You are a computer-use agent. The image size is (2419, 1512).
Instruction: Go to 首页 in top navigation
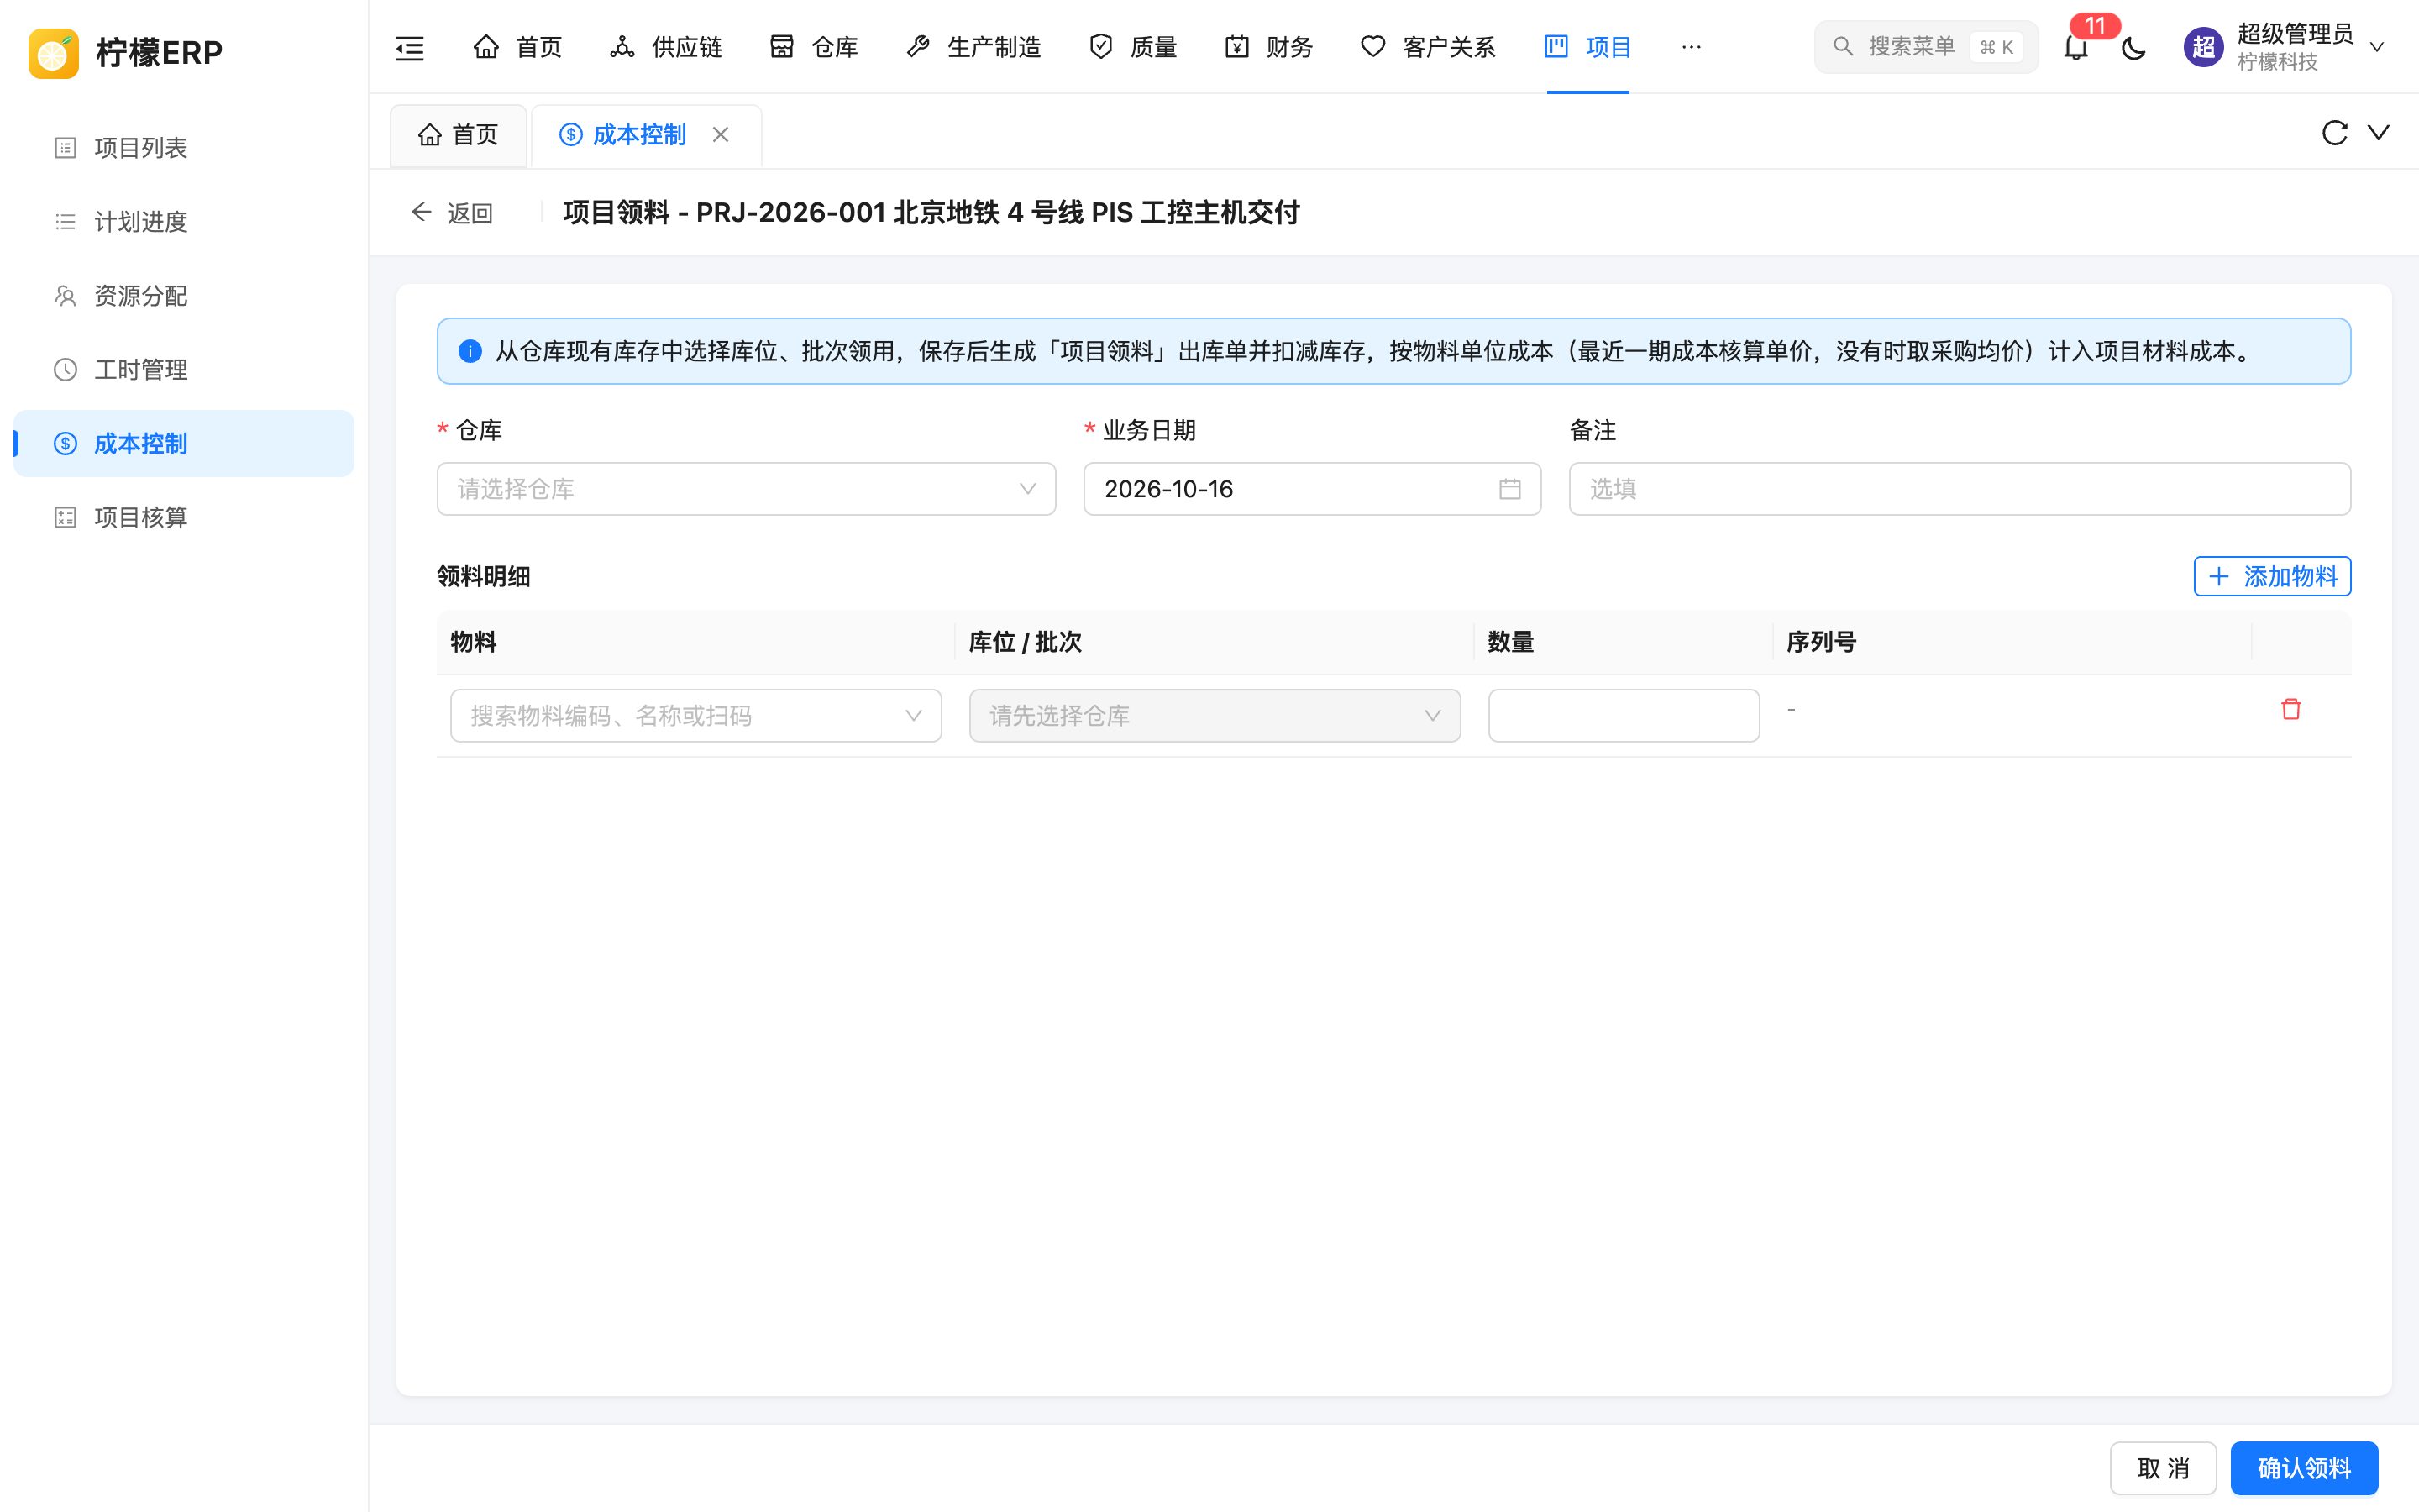(x=517, y=47)
